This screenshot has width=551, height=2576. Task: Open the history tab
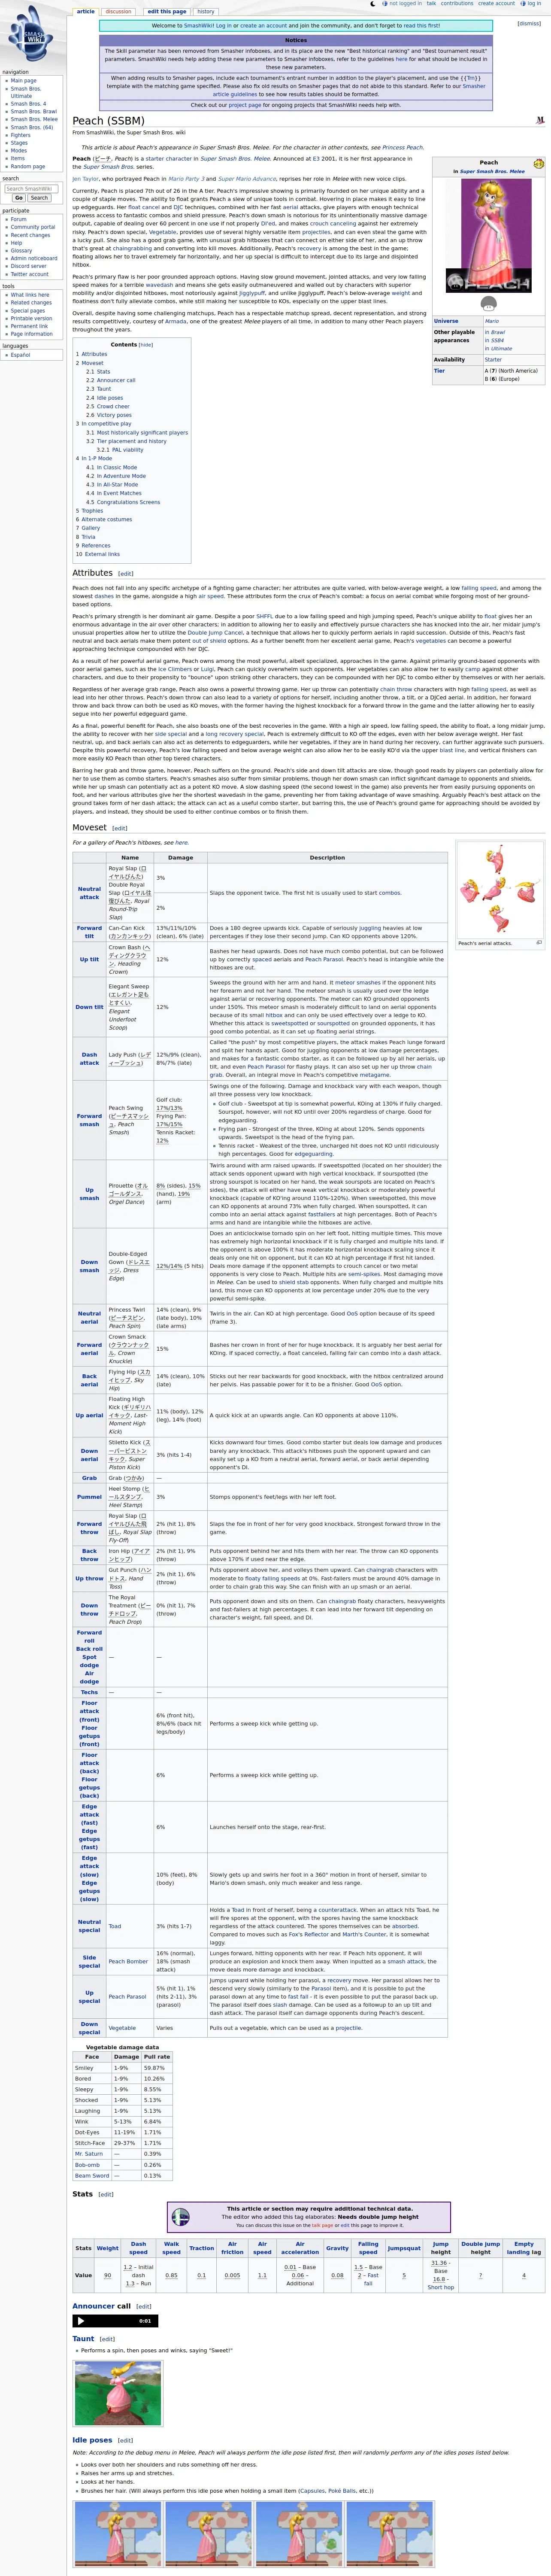point(205,12)
